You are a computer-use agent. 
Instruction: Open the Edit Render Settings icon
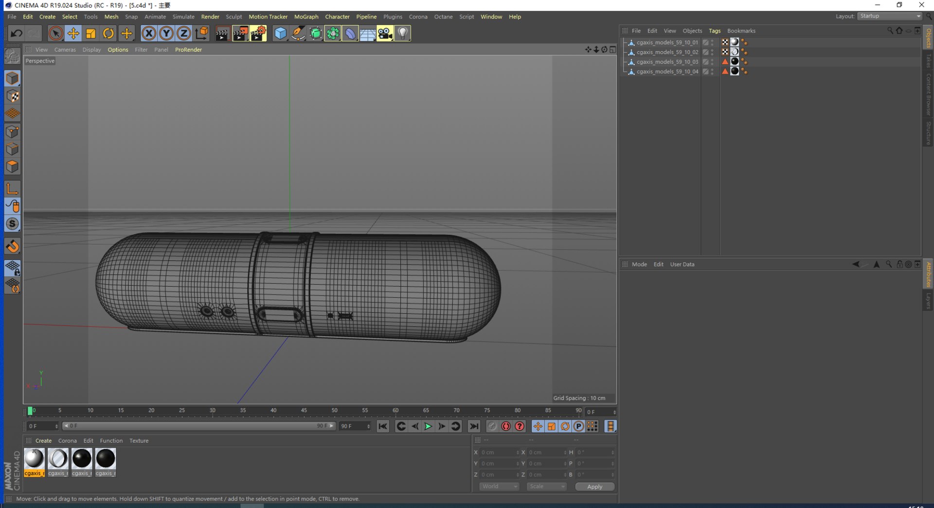point(258,34)
